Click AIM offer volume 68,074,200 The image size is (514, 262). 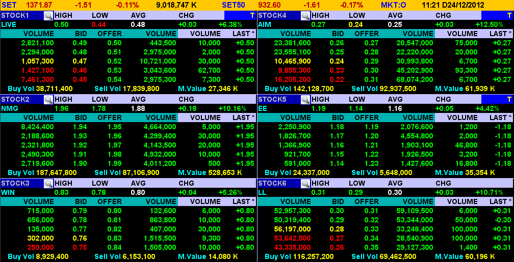[x=415, y=79]
